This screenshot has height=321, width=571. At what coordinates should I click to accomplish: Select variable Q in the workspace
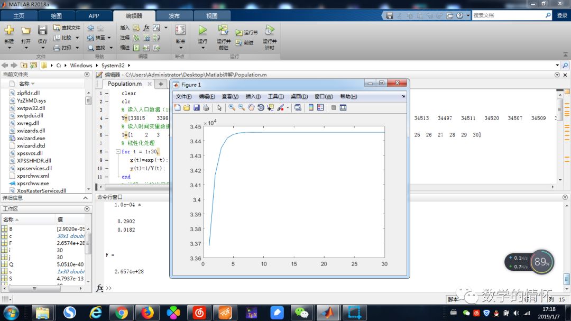pyautogui.click(x=11, y=264)
